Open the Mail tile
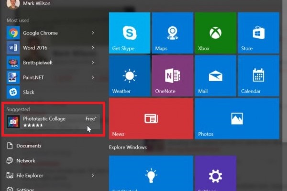Screen dimensions: 287x191 216,75
